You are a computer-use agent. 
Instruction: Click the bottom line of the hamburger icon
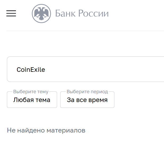tap(11, 16)
